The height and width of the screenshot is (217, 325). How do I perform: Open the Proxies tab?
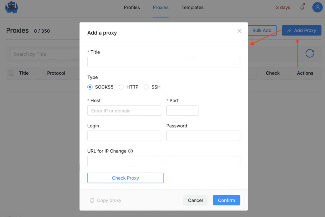(161, 8)
